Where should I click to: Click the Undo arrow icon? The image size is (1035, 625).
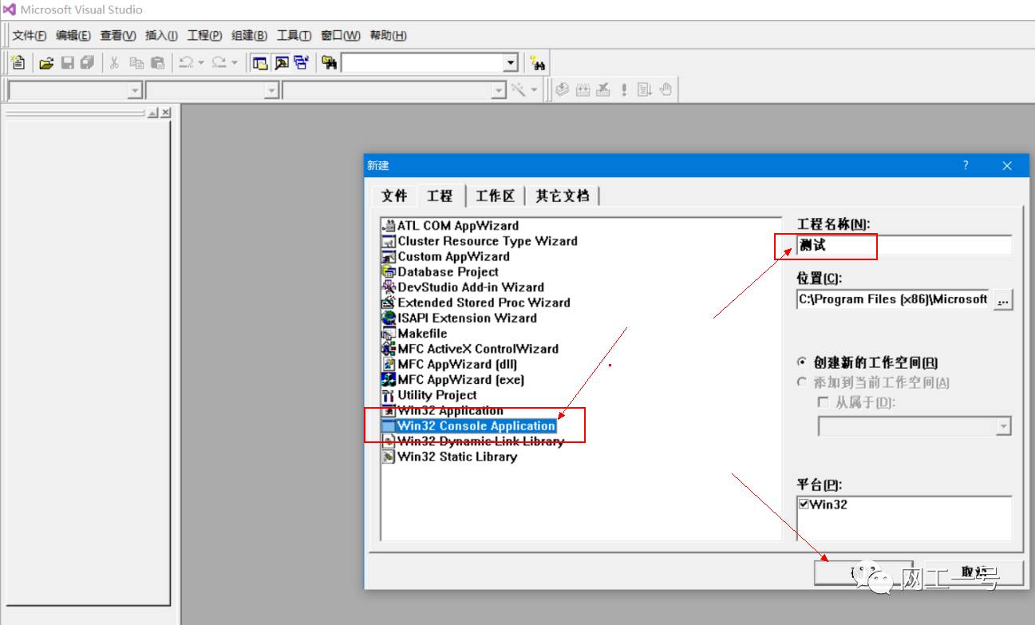pyautogui.click(x=186, y=63)
